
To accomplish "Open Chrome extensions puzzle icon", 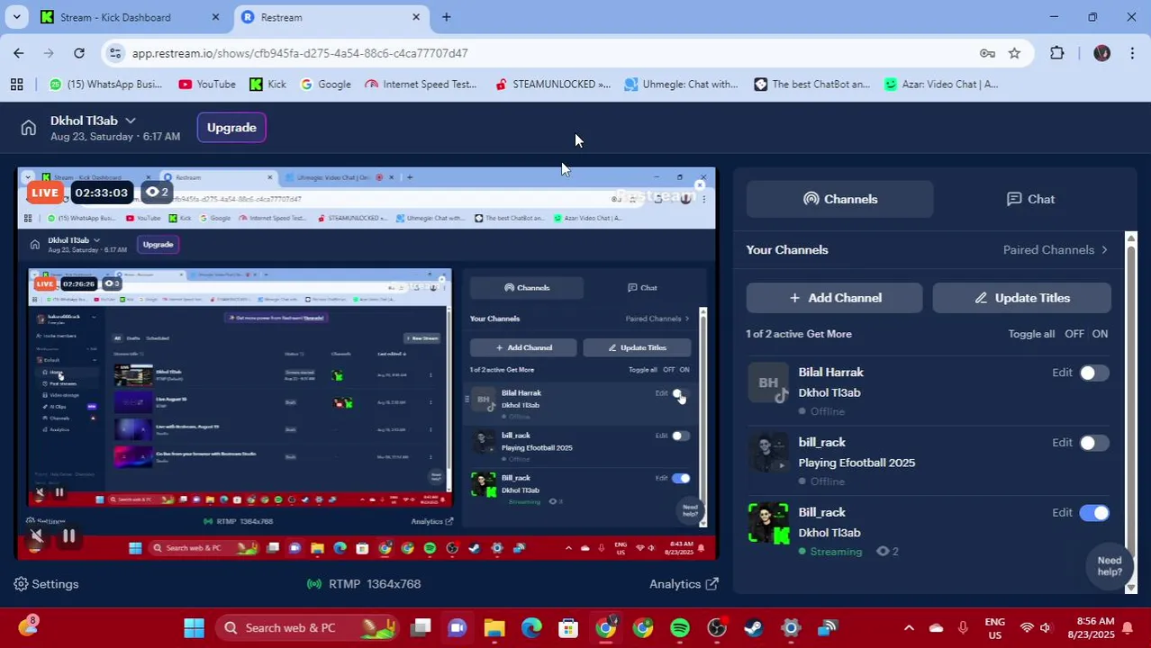I will tap(1057, 53).
